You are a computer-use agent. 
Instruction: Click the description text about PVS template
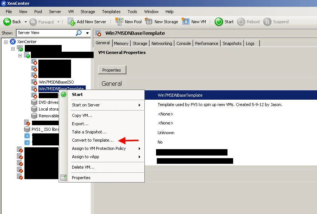click(x=220, y=105)
